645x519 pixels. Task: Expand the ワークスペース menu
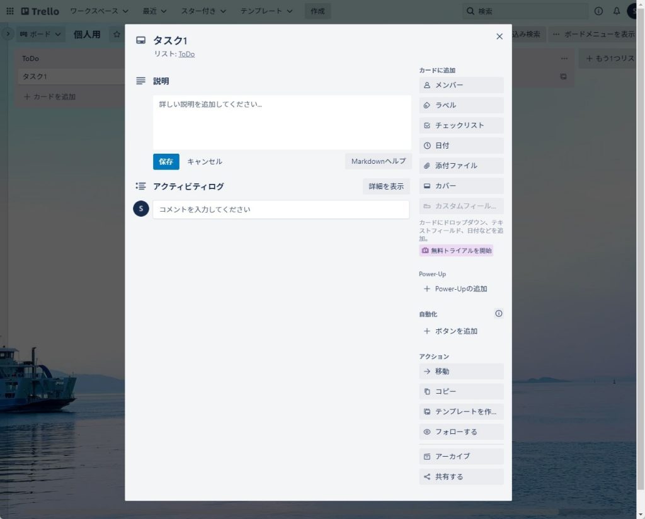(x=99, y=11)
